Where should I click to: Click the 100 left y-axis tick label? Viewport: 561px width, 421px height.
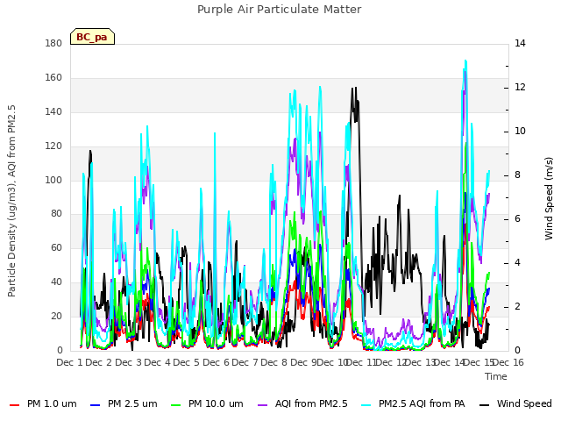coord(53,180)
